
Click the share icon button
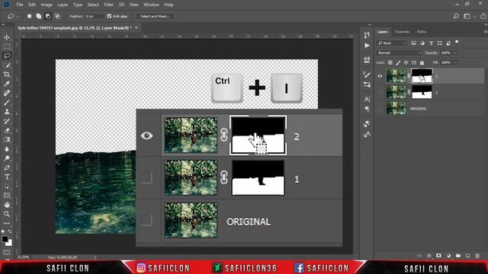tap(483, 16)
